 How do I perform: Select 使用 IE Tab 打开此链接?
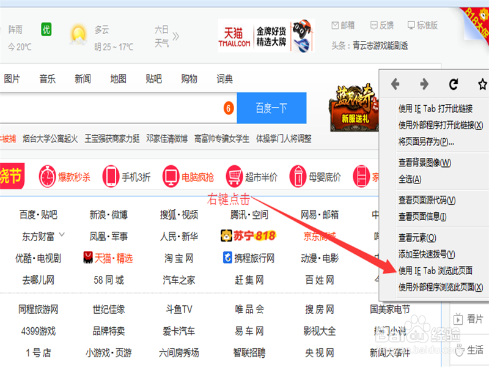tap(435, 109)
